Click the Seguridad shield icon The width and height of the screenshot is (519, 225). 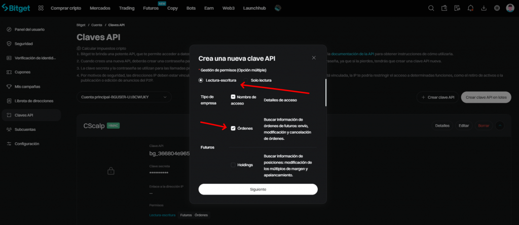pyautogui.click(x=9, y=44)
